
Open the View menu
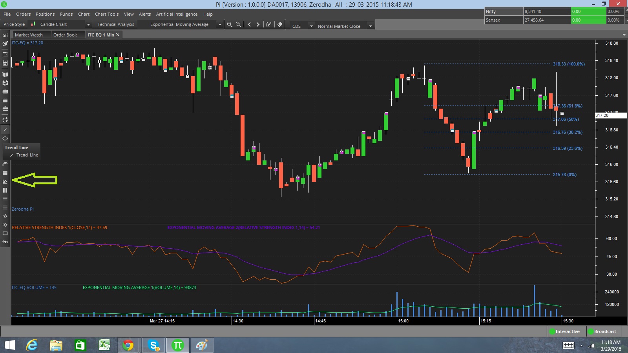point(129,14)
